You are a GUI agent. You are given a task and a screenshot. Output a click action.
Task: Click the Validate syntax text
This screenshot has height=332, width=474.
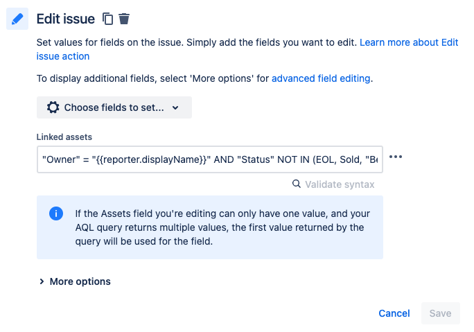(340, 184)
